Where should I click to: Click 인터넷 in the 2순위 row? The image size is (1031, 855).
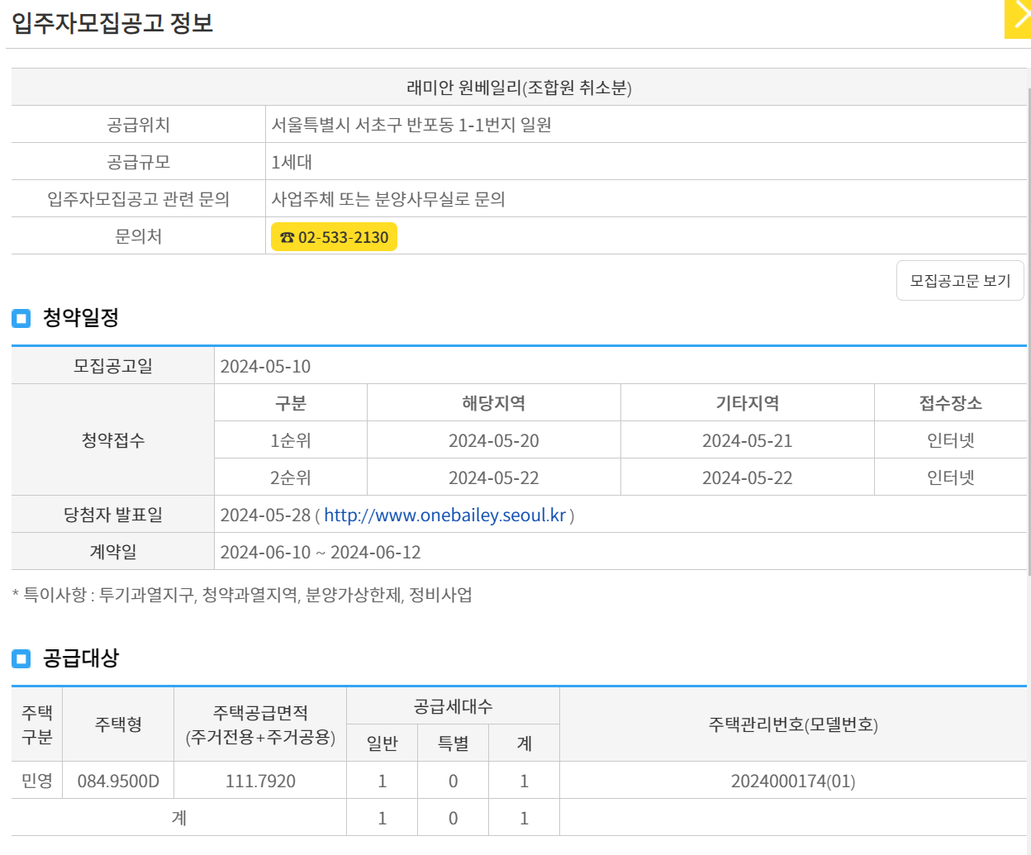tap(951, 478)
